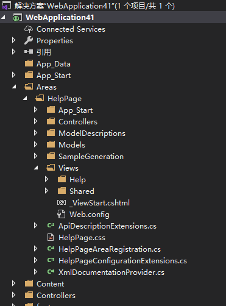This screenshot has height=306, width=226.
Task: Select the HelpPageAreaRegistration.cs file name
Action: click(x=110, y=249)
